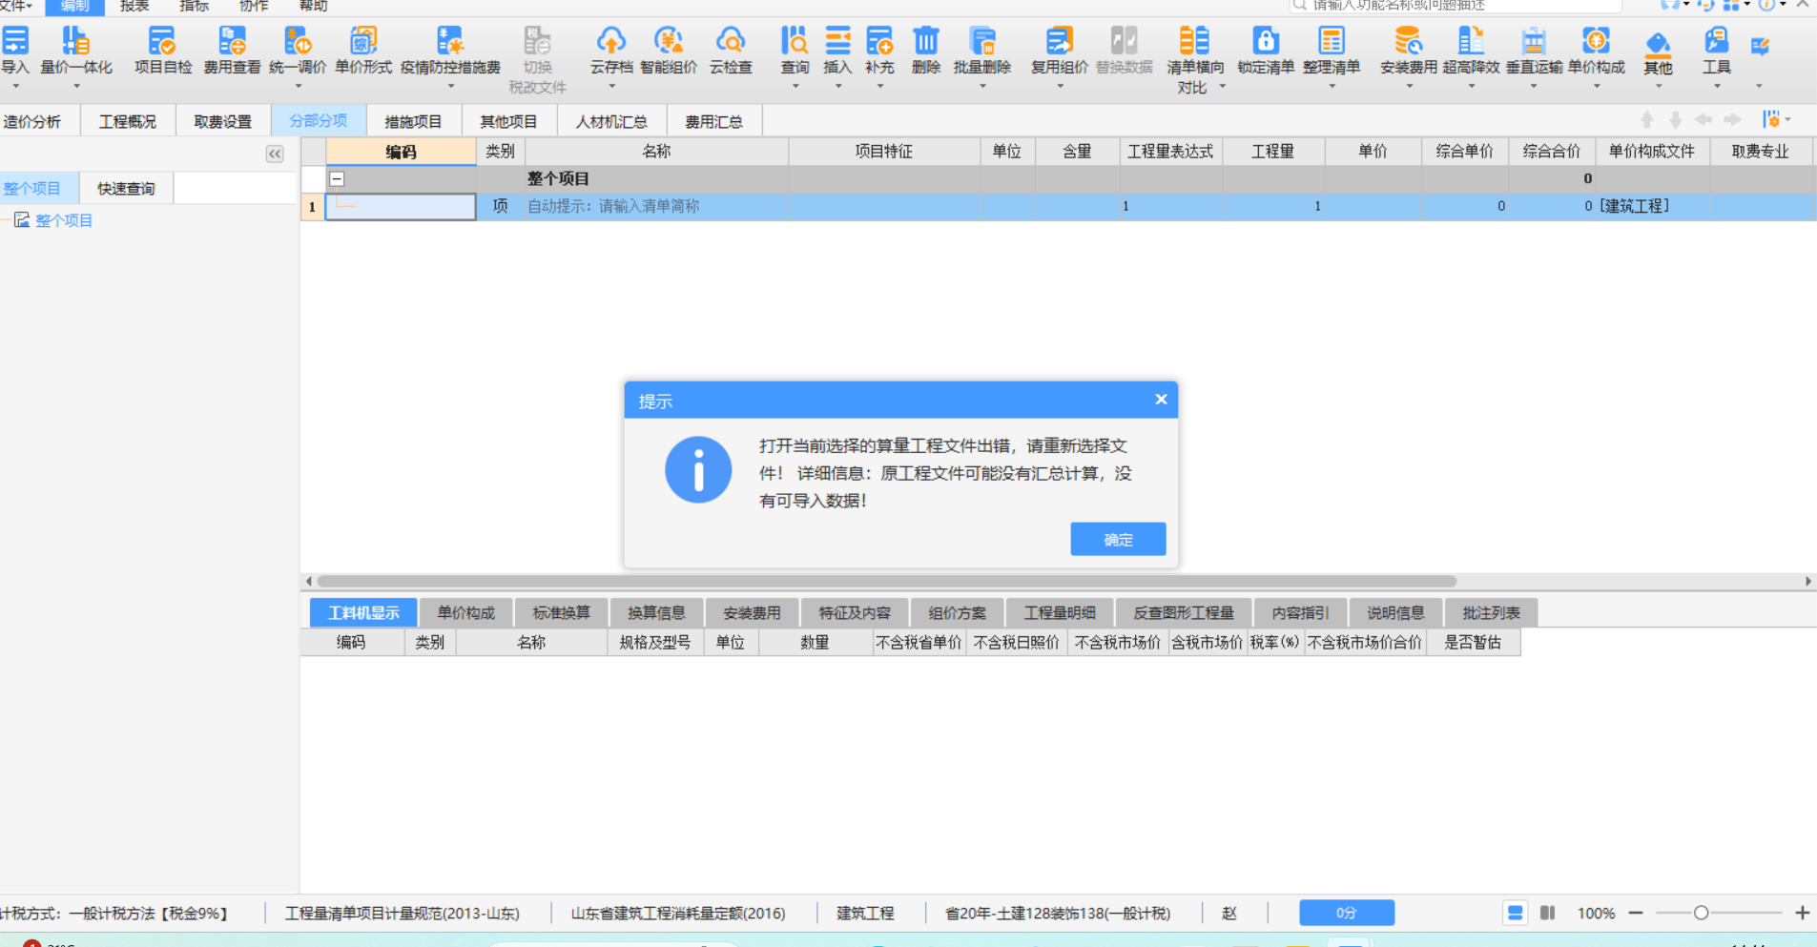The width and height of the screenshot is (1817, 947).
Task: Click the horizontal scrollbar of table
Action: (x=886, y=581)
